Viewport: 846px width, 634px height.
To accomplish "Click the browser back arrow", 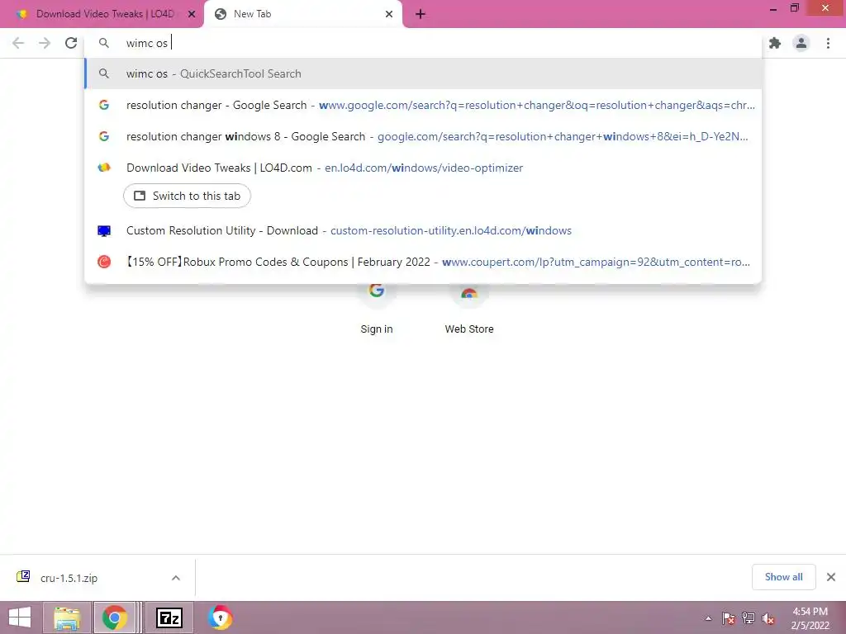I will click(x=18, y=43).
